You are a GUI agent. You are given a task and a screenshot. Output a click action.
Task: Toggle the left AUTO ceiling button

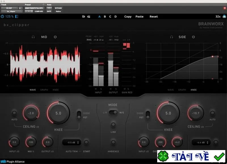[14, 113]
